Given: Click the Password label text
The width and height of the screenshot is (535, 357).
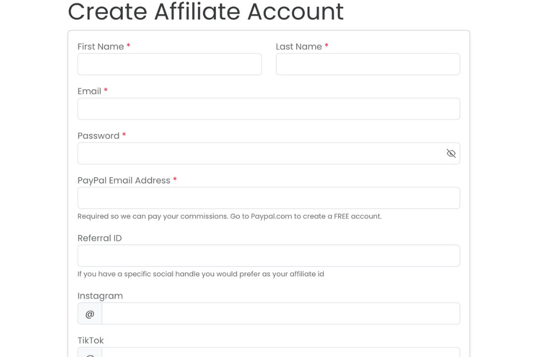Looking at the screenshot, I should [99, 136].
